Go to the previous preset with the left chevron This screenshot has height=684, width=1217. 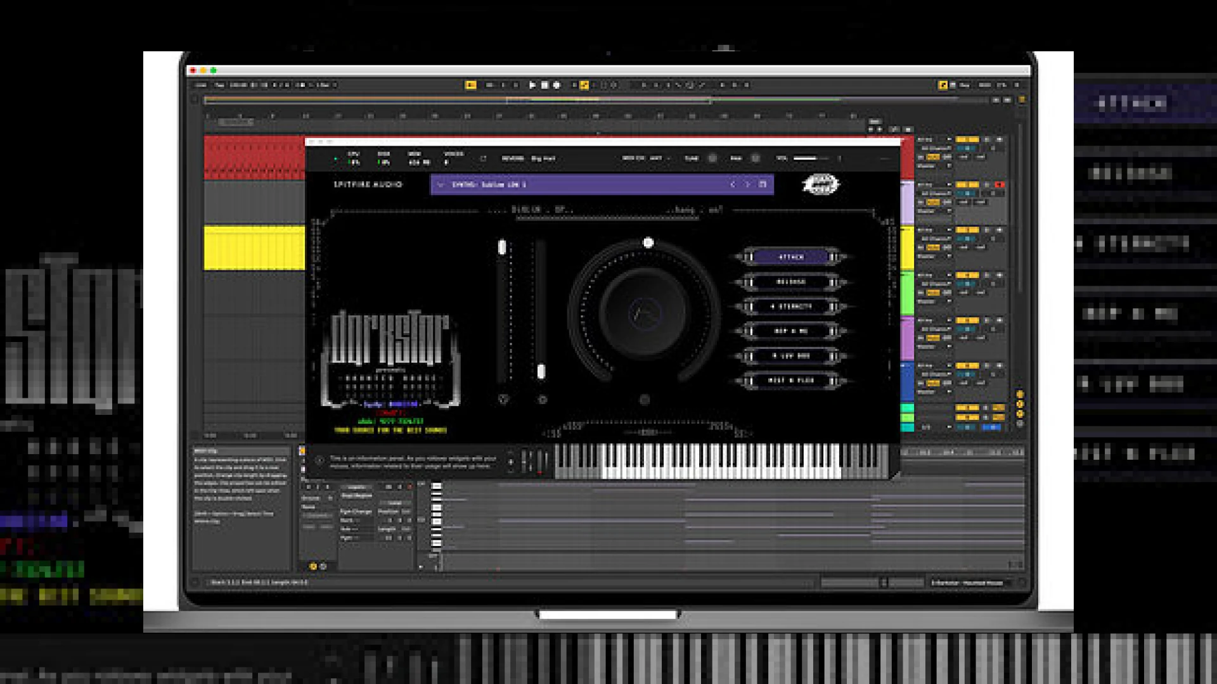[732, 184]
